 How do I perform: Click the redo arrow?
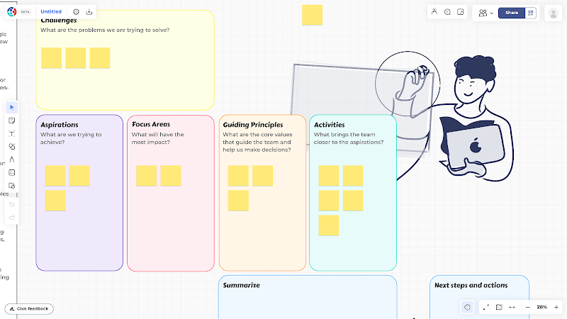[x=11, y=218]
